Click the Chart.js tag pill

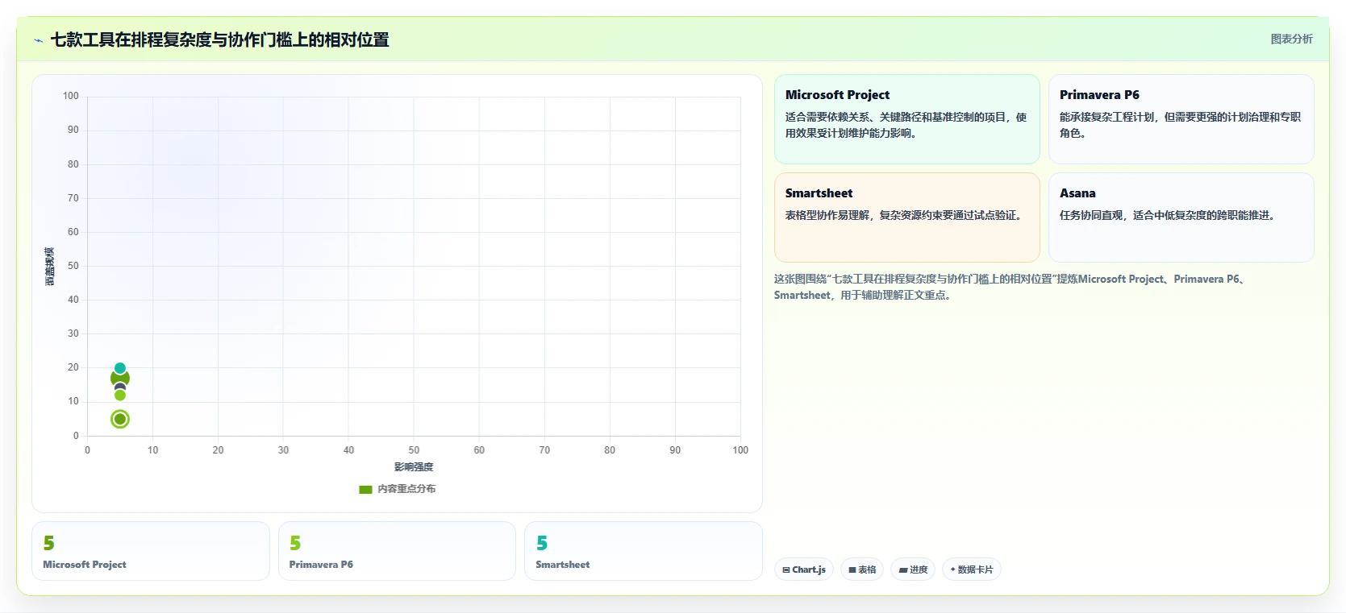point(804,570)
